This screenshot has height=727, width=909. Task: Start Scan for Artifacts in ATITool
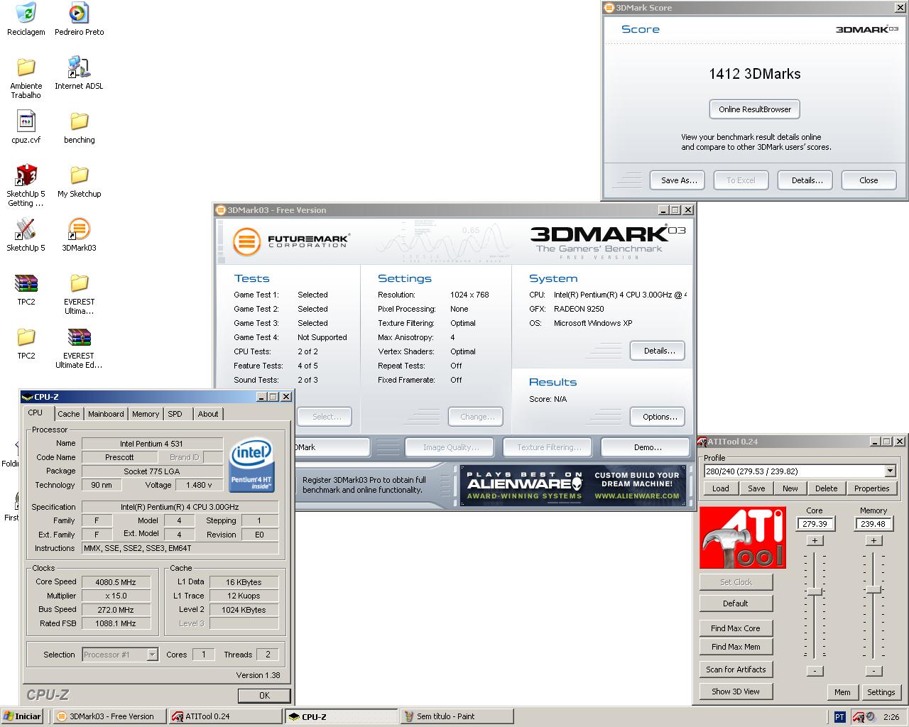point(736,669)
